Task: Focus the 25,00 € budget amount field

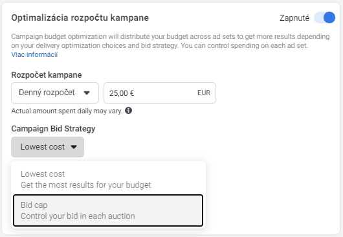Action: (160, 93)
